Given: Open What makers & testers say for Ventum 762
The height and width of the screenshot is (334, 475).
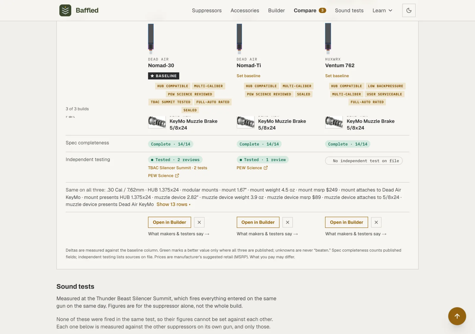Looking at the screenshot, I should (356, 234).
